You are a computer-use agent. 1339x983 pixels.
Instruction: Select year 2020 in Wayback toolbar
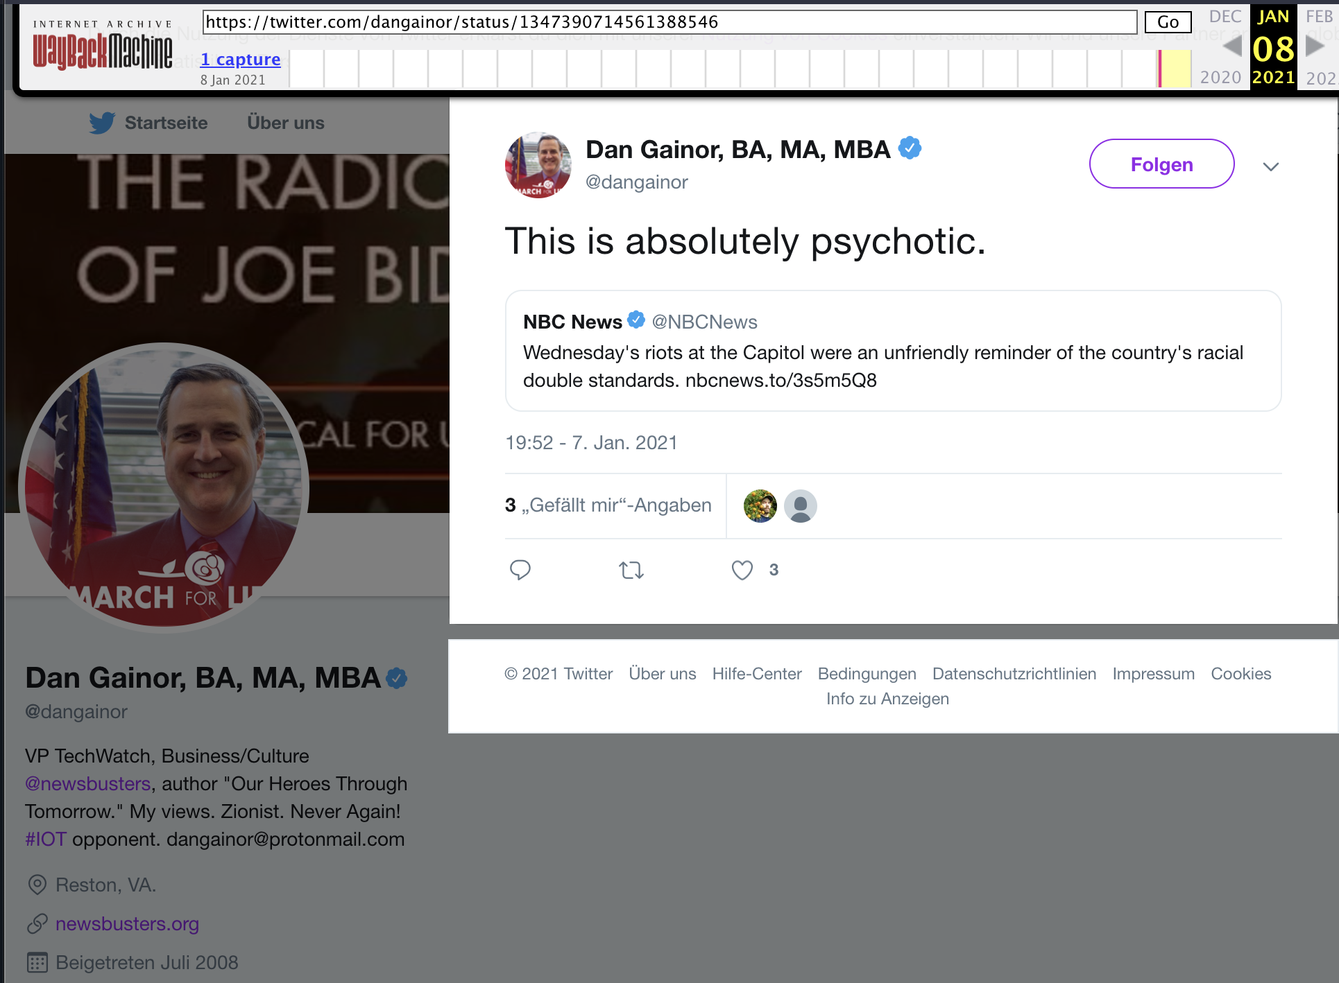[1221, 77]
